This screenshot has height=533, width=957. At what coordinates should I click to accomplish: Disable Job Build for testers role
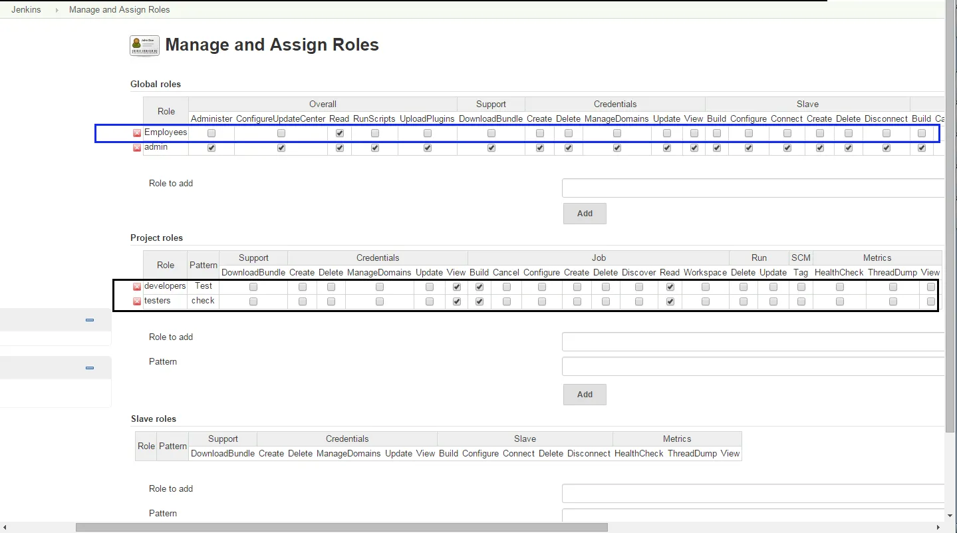click(x=479, y=301)
